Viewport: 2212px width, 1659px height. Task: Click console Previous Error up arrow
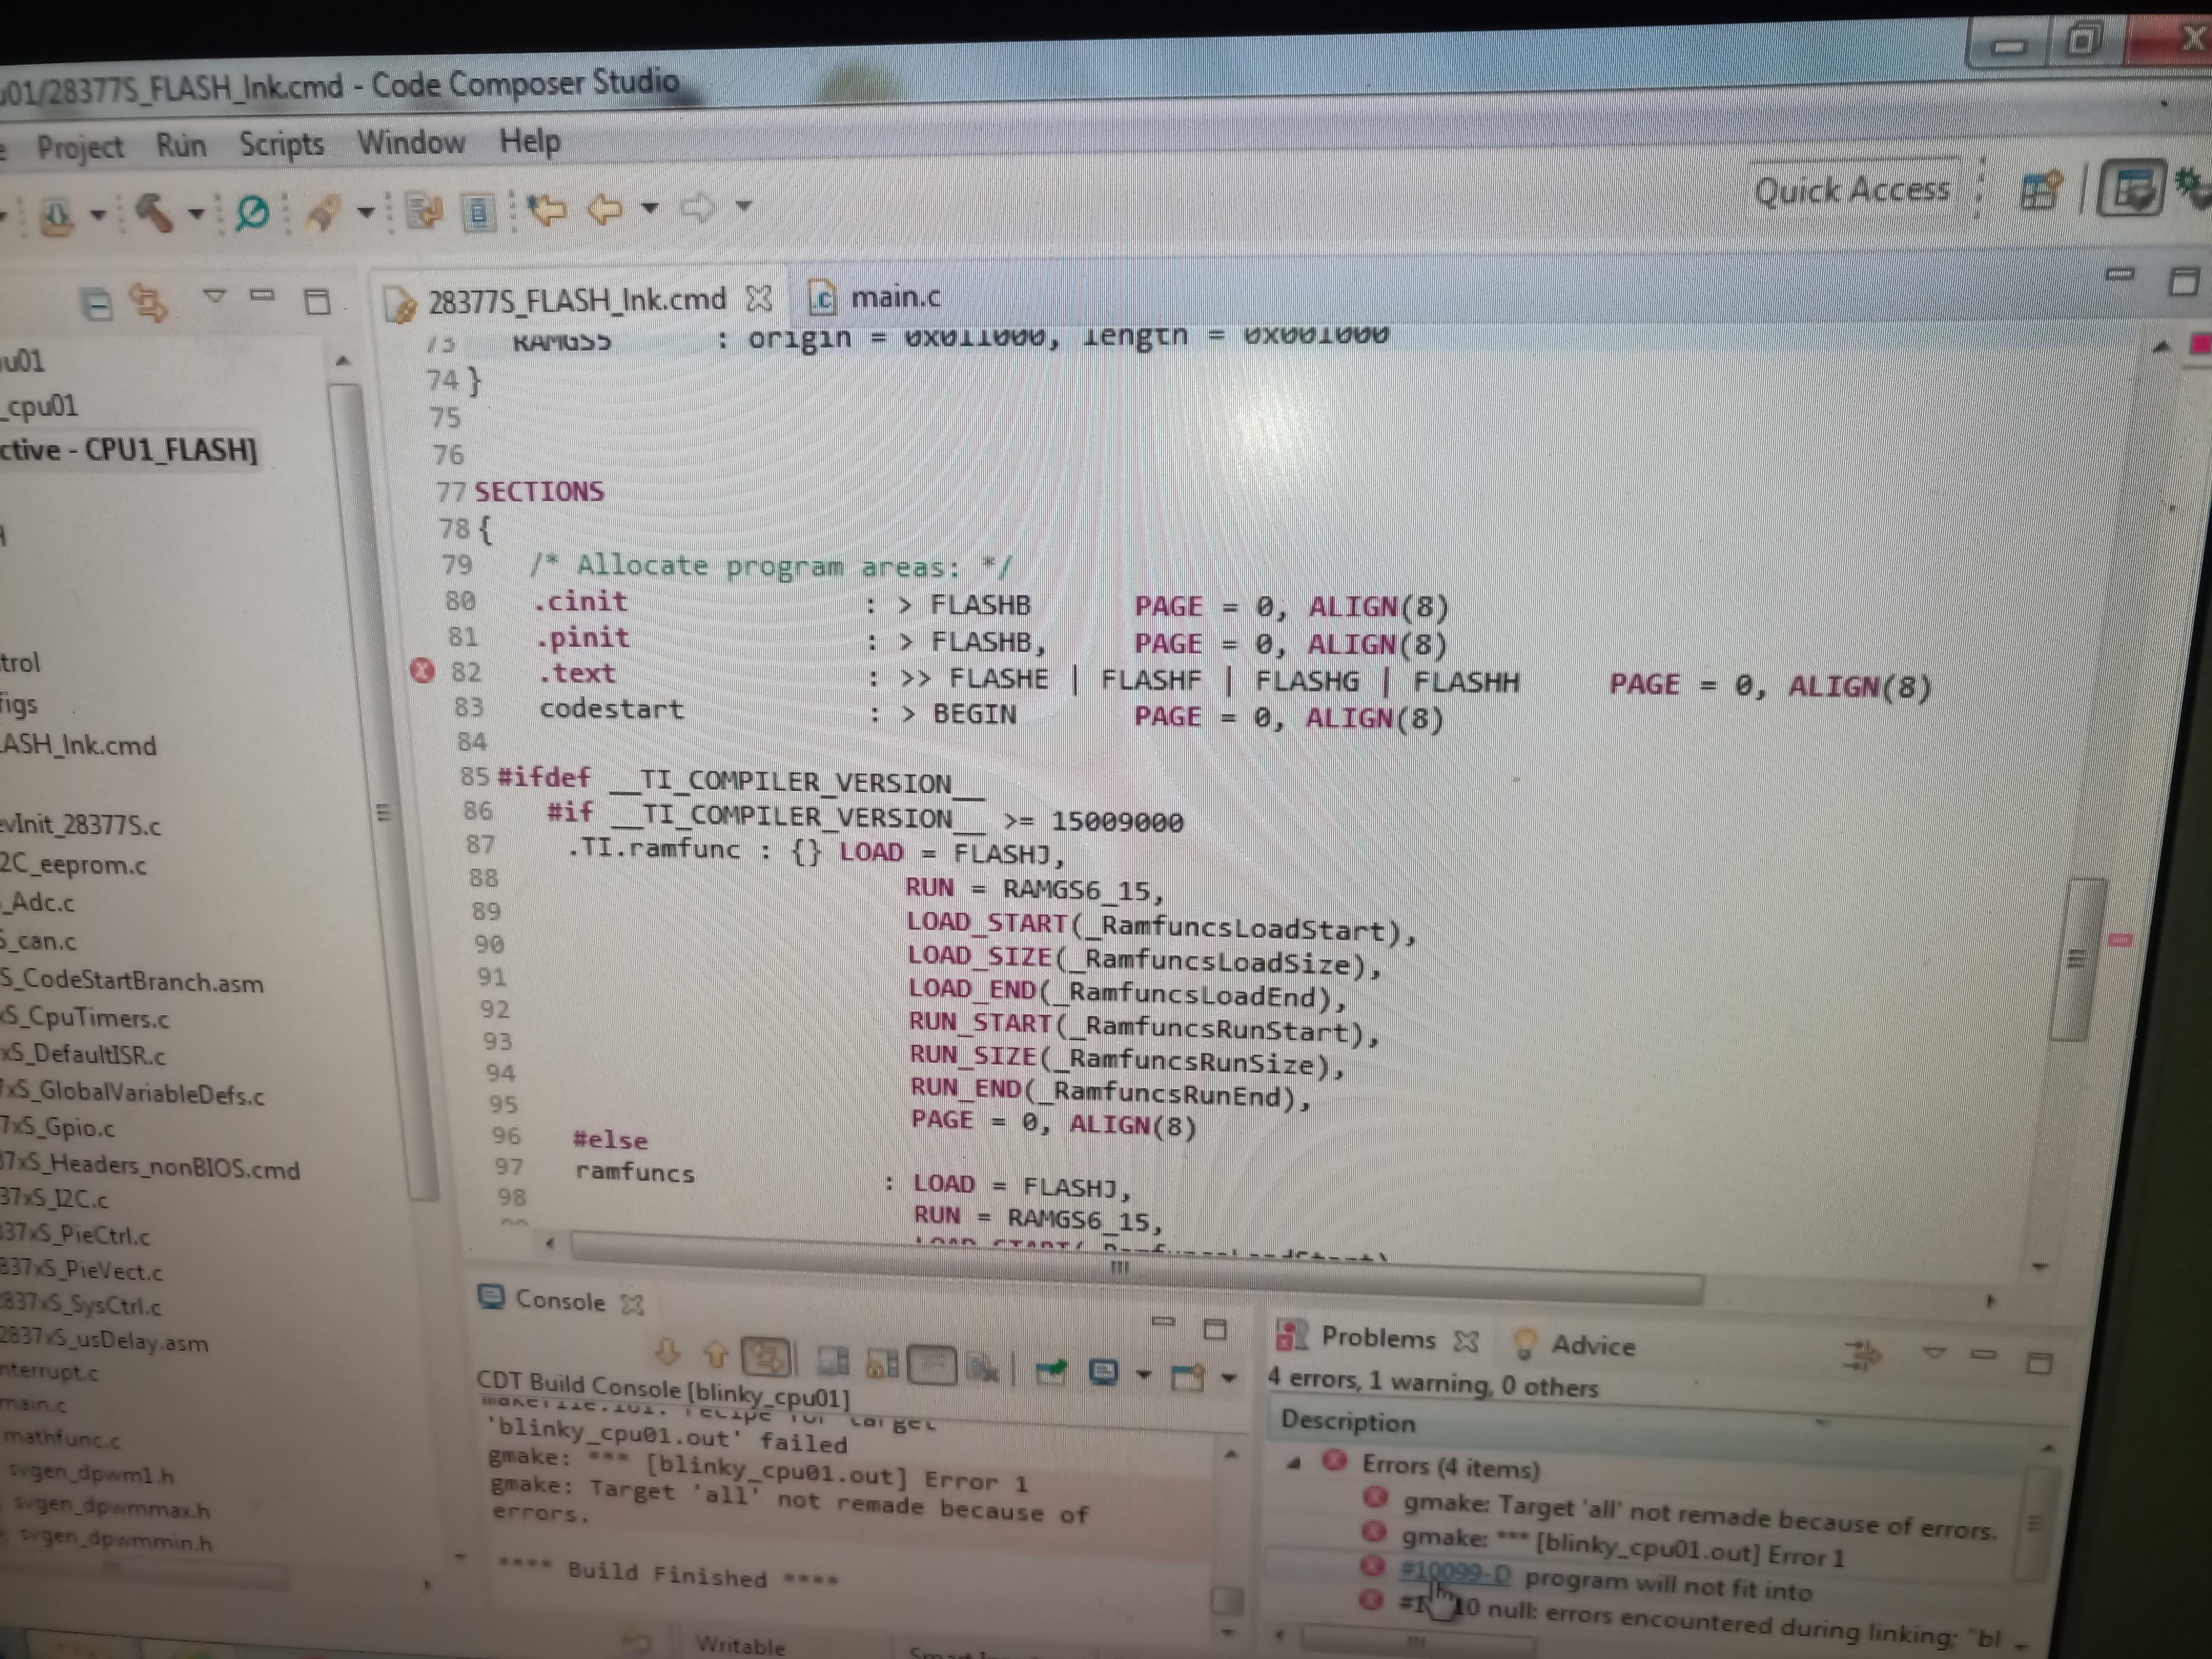click(716, 1355)
